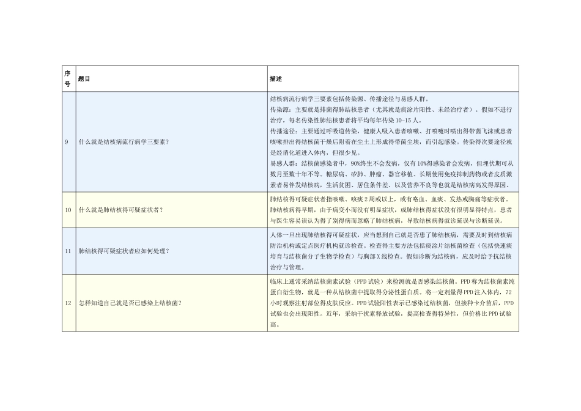Click question '什么就是结核病流行病学三要素?'

[x=124, y=142]
